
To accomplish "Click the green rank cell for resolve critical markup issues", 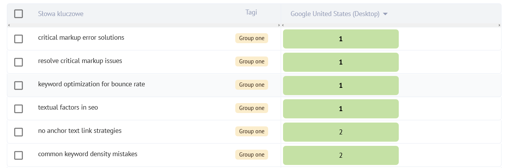I will (x=341, y=62).
